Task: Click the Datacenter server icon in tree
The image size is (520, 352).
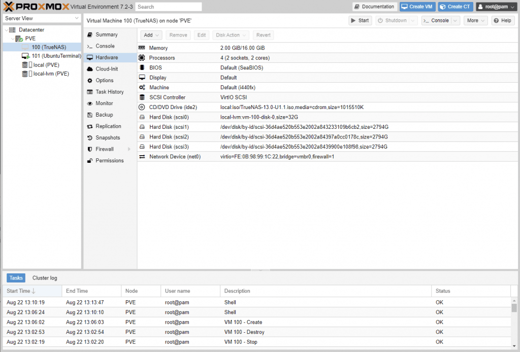Action: (x=12, y=30)
